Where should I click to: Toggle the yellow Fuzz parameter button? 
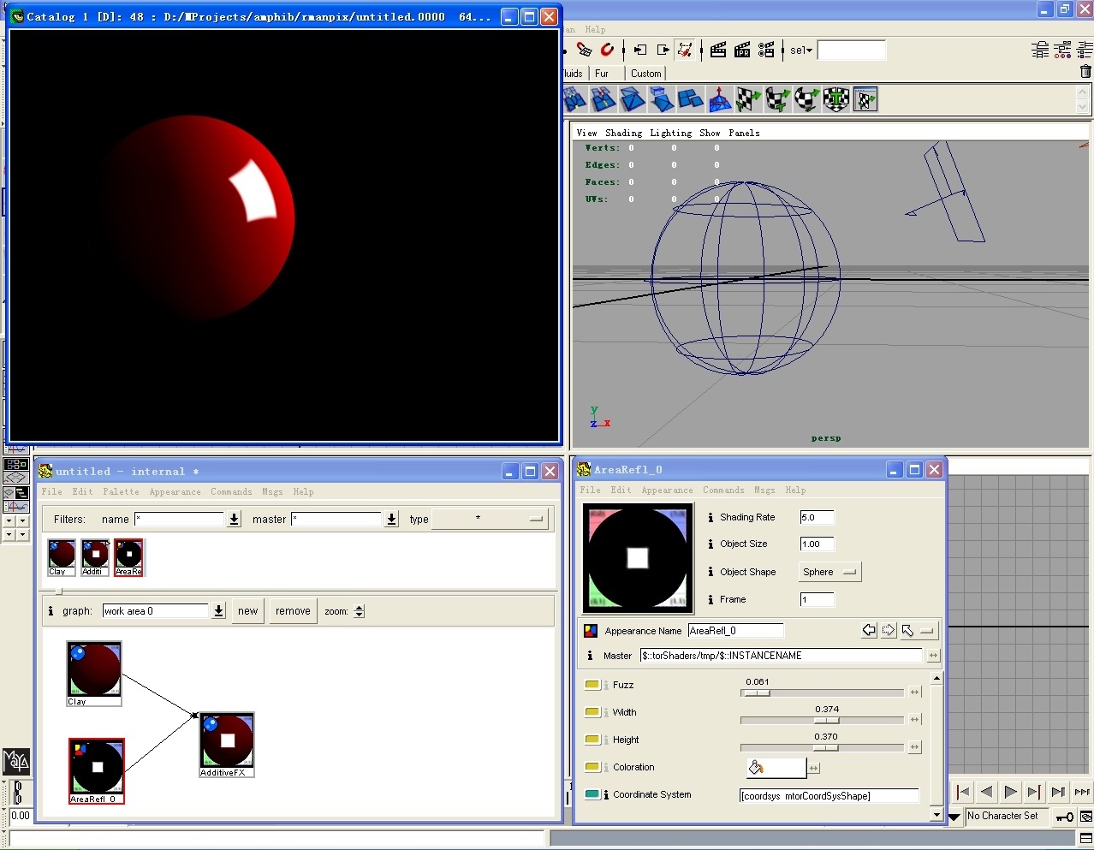(592, 685)
